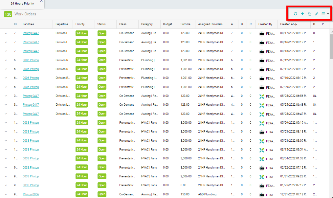Switch to the 24 Hours Priority tab
This screenshot has height=198, width=333.
(x=22, y=3)
